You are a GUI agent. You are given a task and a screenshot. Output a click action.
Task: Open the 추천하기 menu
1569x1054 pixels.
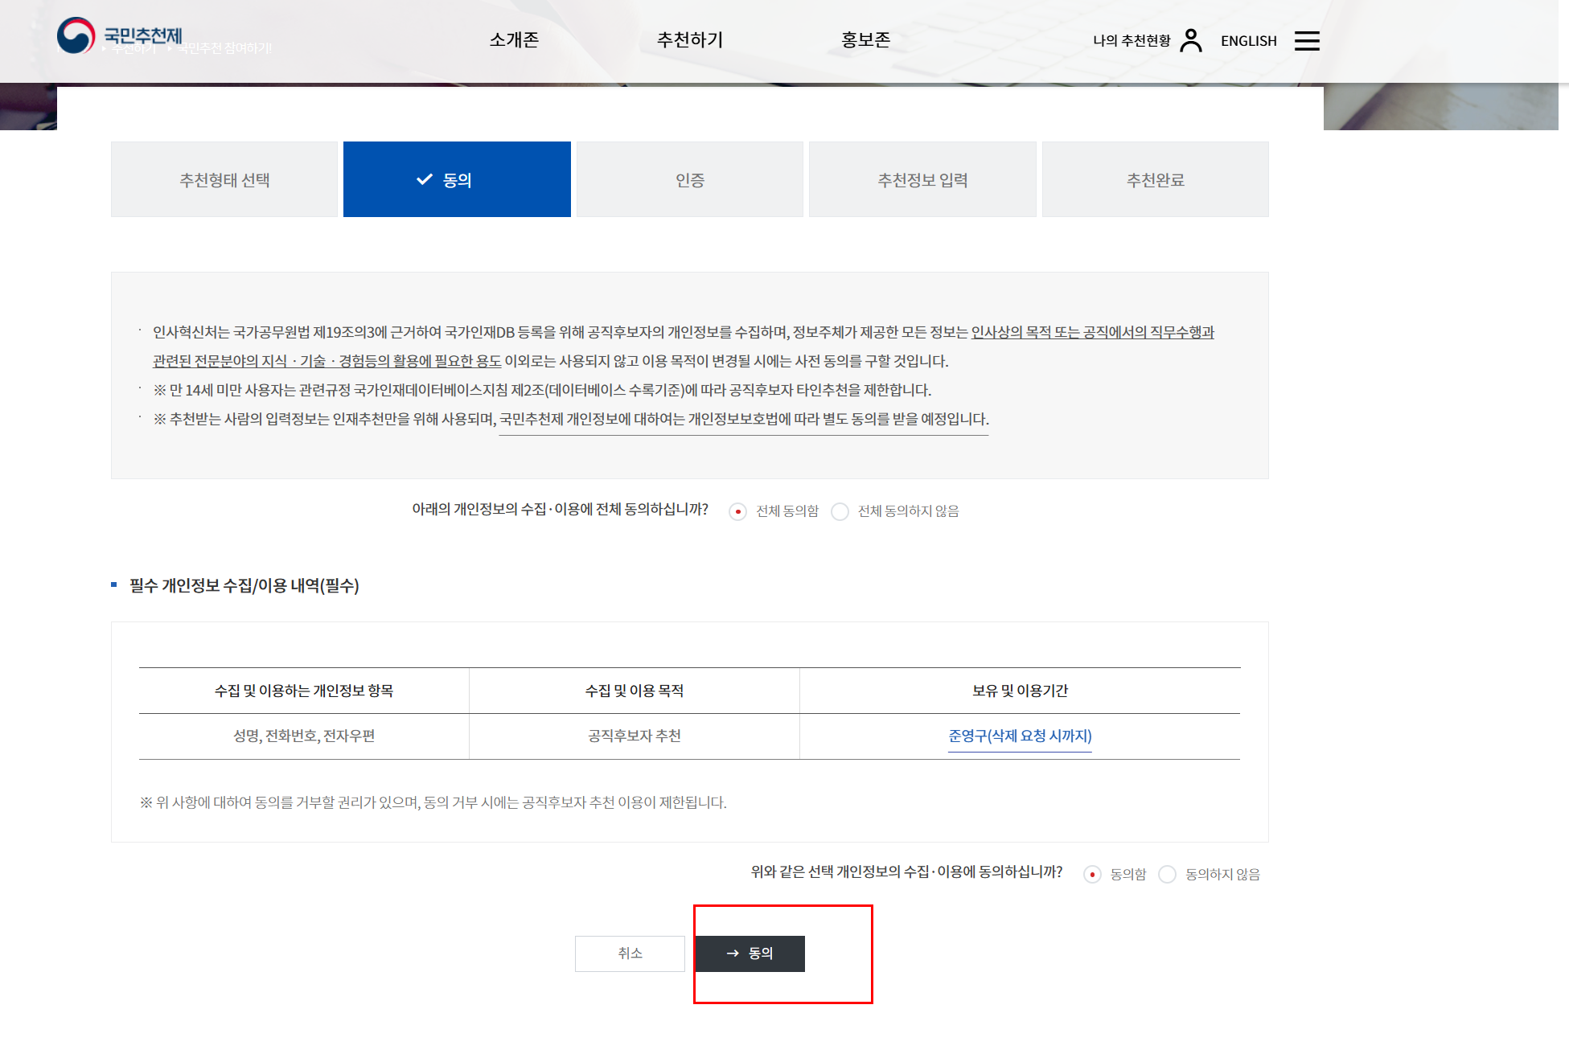[x=690, y=39]
